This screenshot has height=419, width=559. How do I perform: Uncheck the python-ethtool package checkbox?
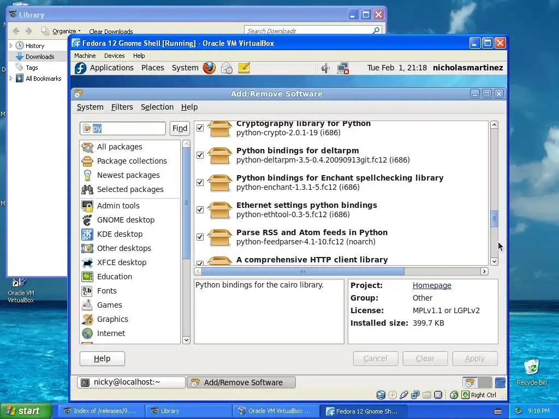(200, 209)
